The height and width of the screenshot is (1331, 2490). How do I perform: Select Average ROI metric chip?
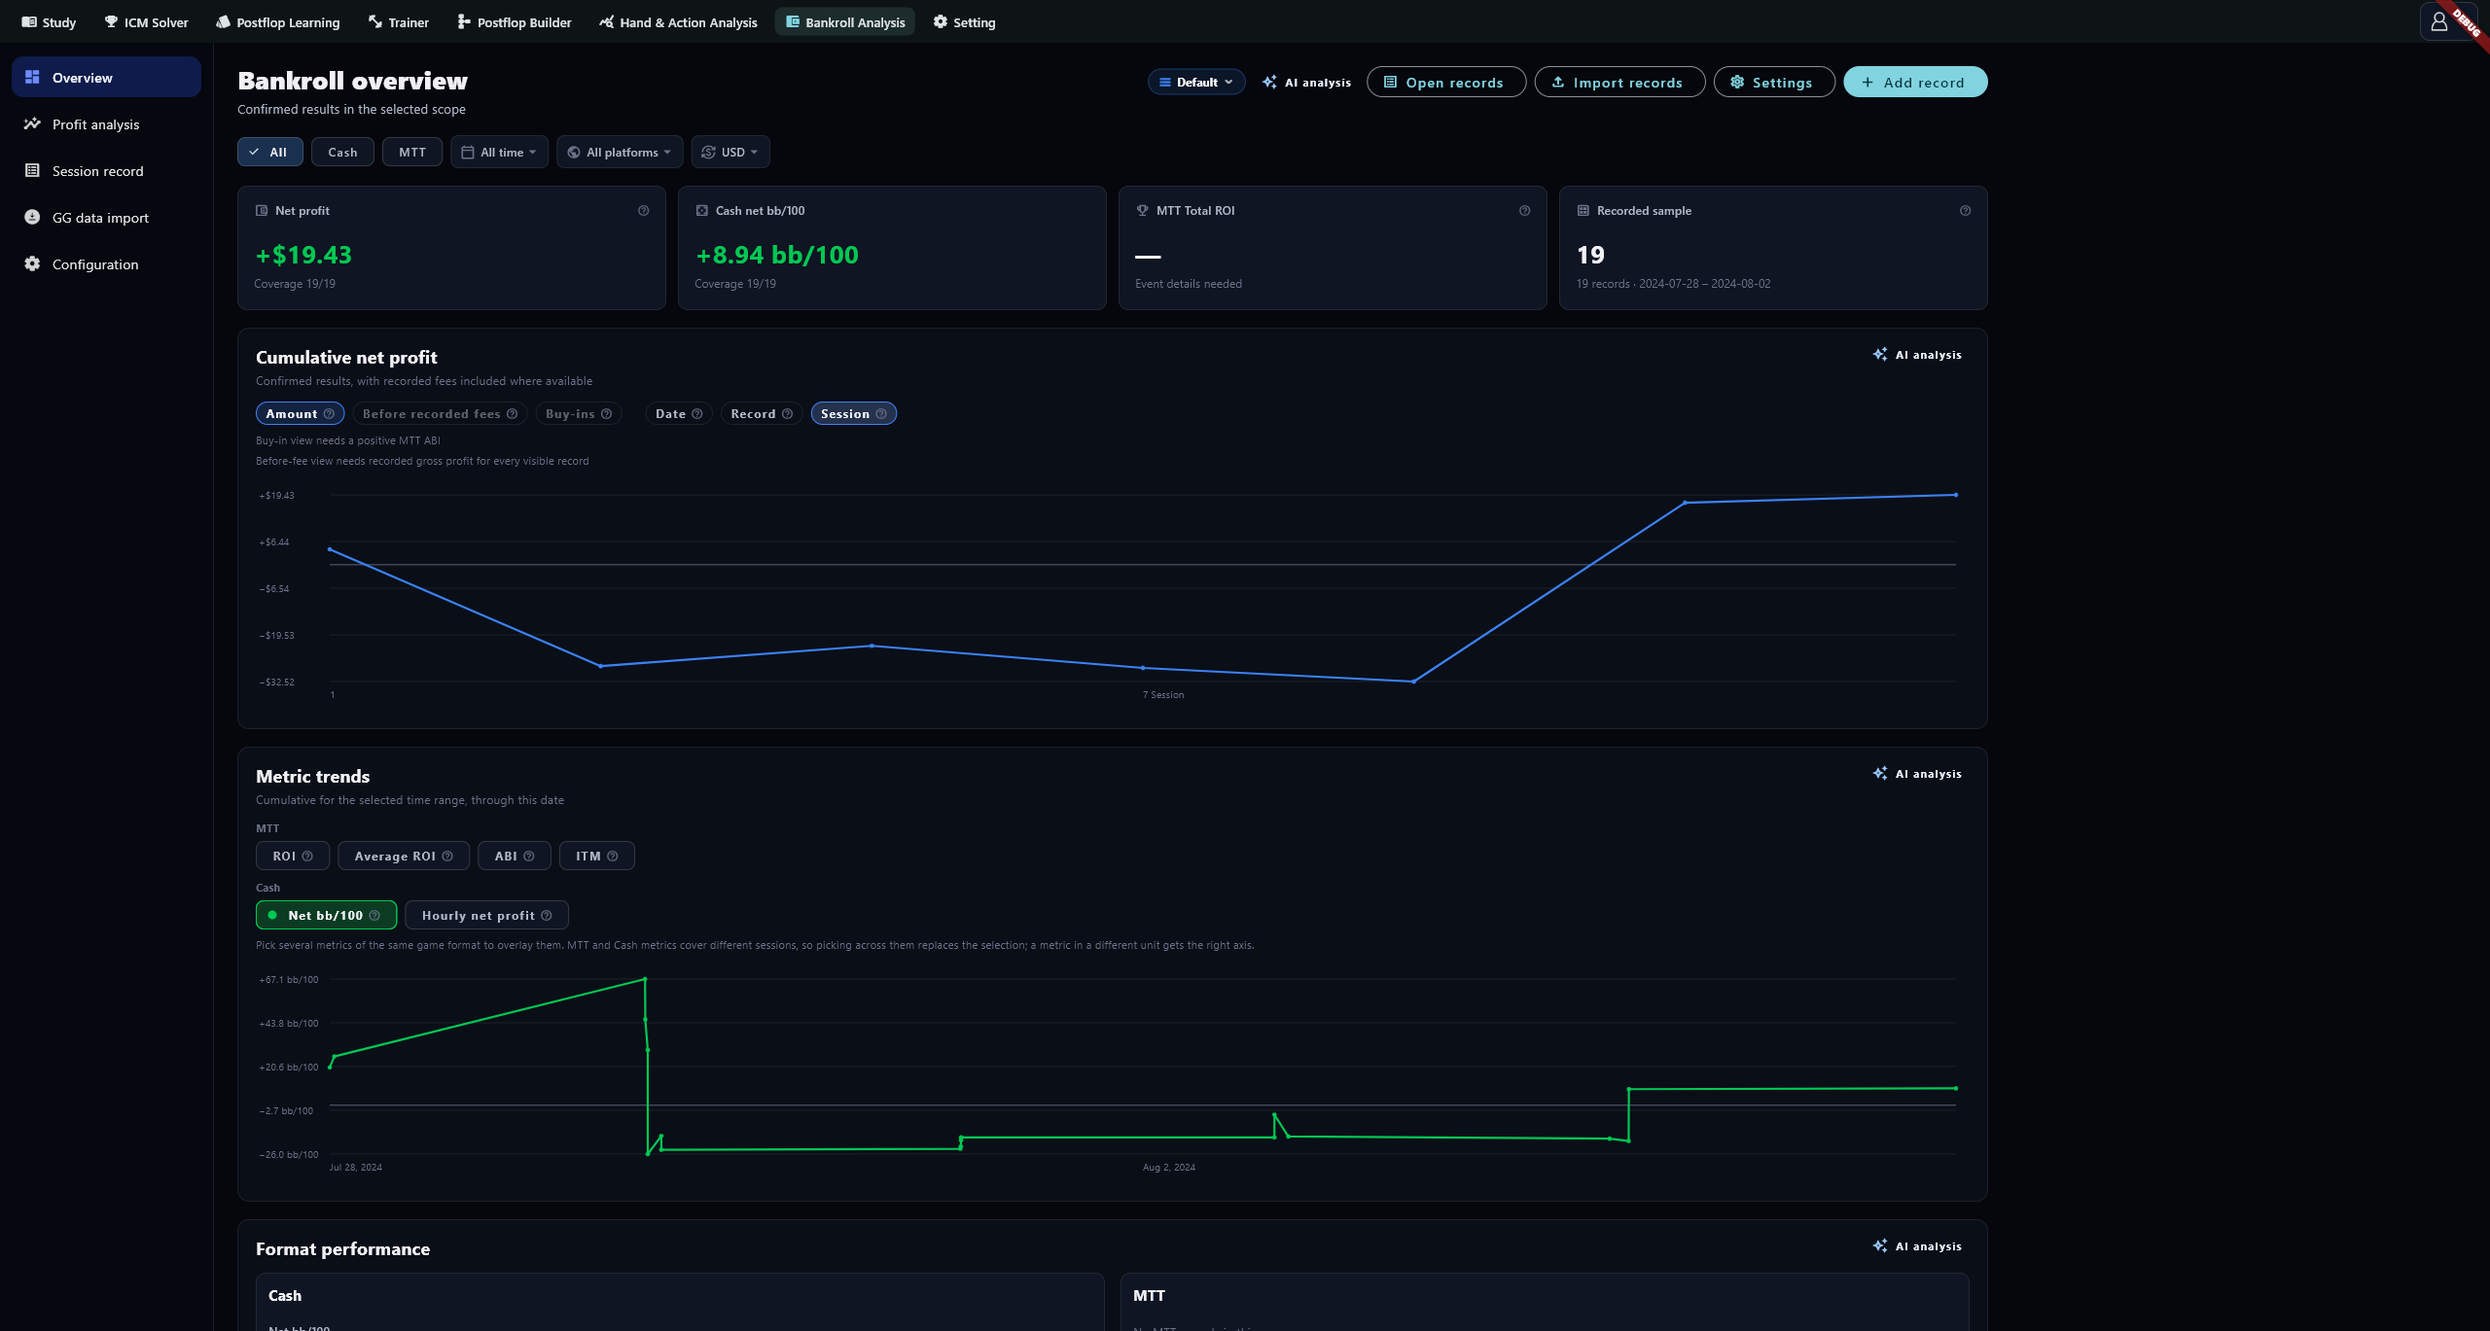404,857
